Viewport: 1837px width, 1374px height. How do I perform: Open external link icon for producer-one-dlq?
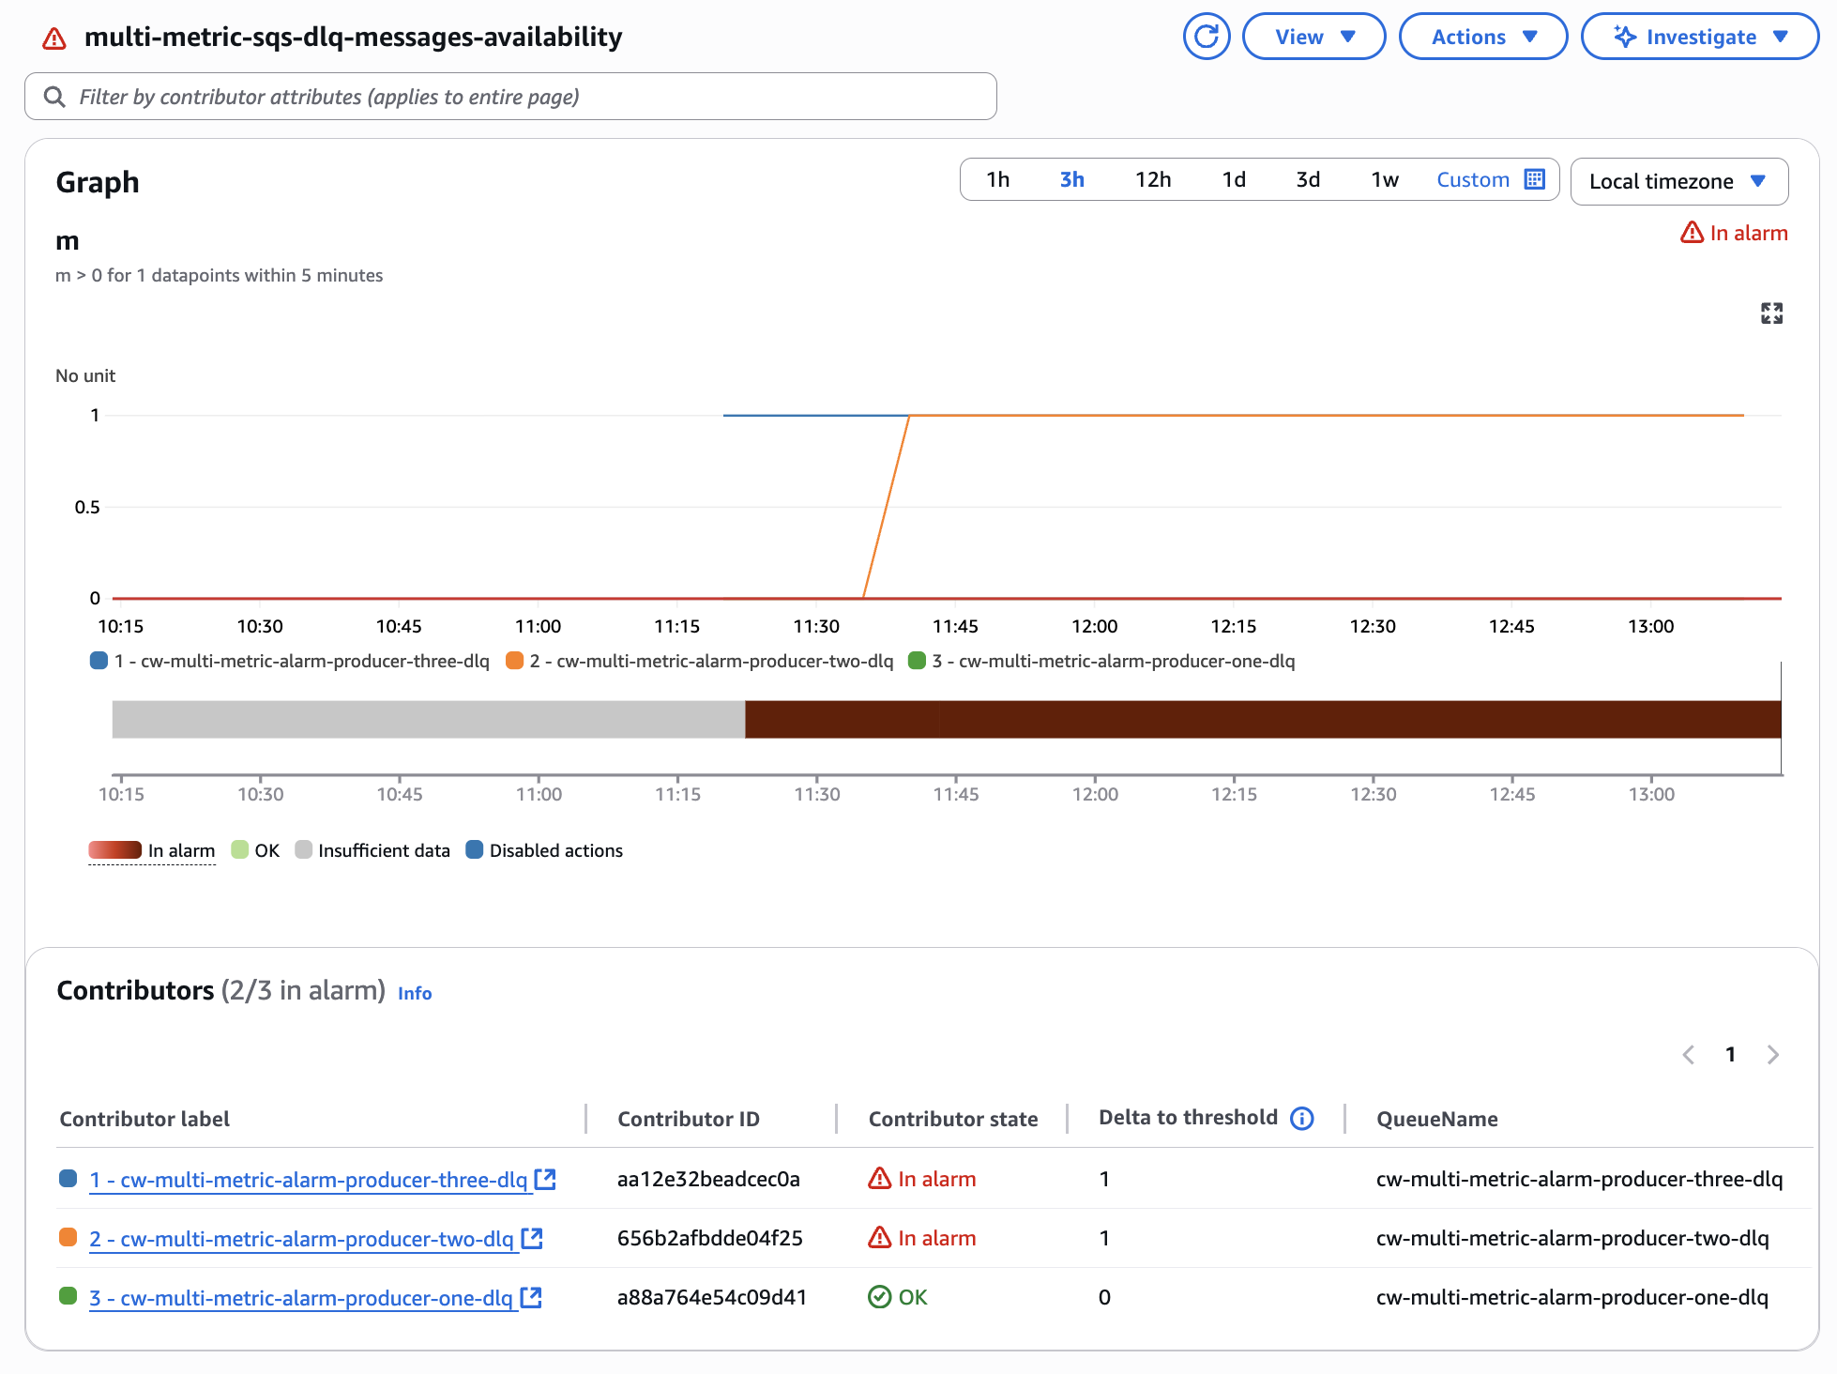[531, 1297]
